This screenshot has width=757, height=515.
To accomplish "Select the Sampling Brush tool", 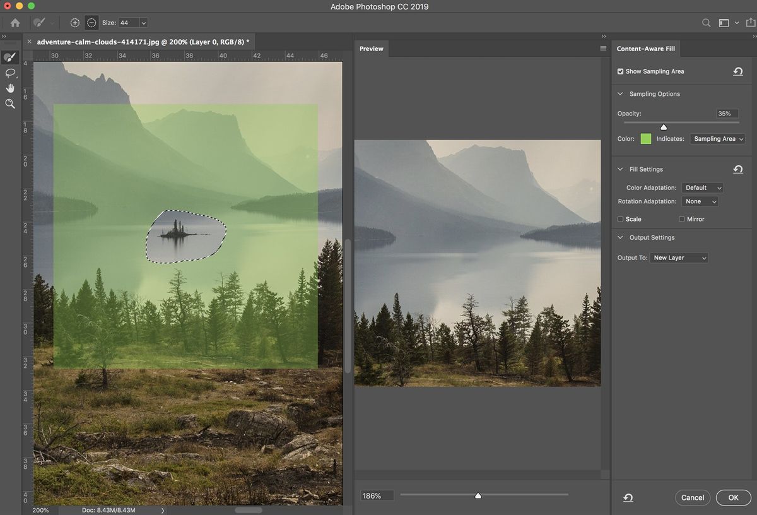I will click(x=9, y=57).
